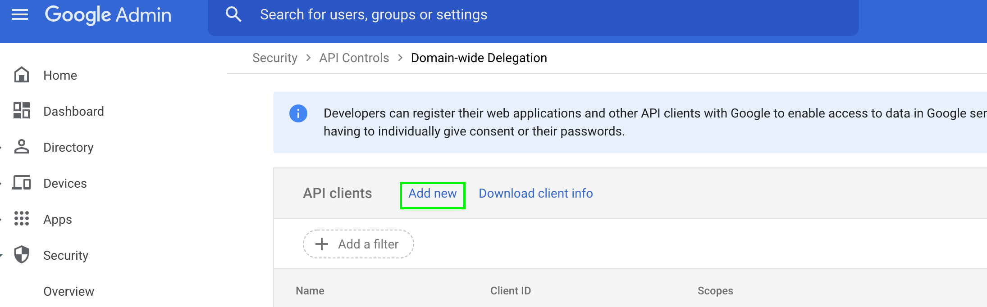This screenshot has width=987, height=307.
Task: Click Download client info
Action: point(536,194)
